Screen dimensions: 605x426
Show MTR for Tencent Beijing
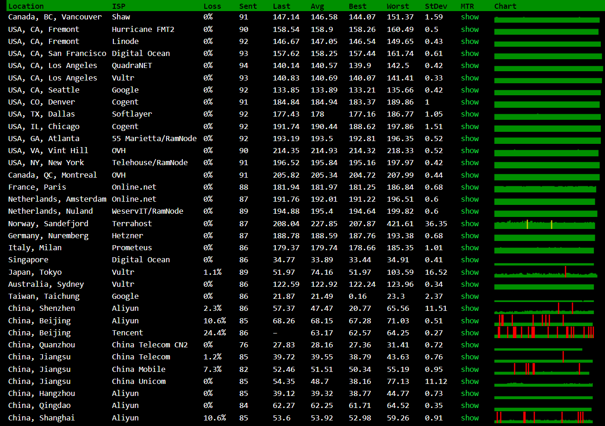[x=470, y=333]
